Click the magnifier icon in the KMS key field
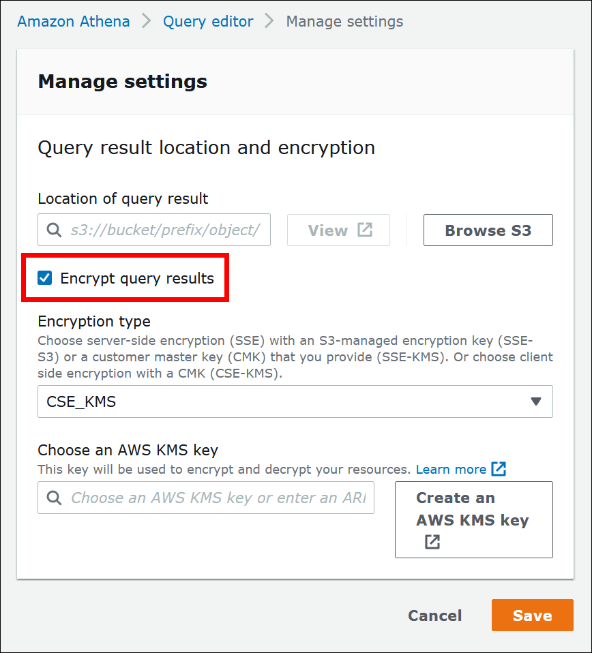592x653 pixels. pyautogui.click(x=53, y=498)
